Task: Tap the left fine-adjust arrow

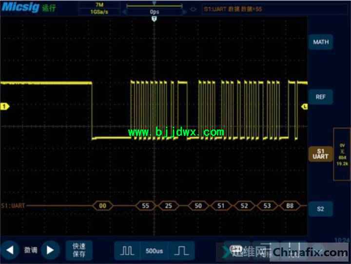Action: click(10, 250)
